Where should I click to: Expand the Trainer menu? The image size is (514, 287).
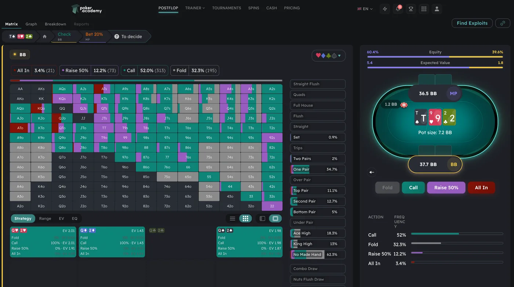click(195, 8)
